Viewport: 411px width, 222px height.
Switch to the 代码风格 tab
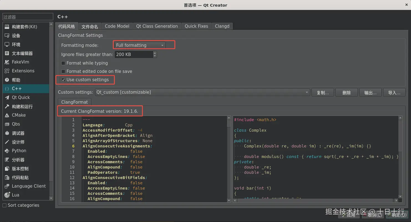[x=67, y=26]
